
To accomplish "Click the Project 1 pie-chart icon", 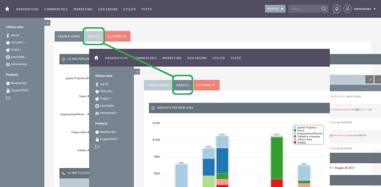I will [x=8, y=50].
